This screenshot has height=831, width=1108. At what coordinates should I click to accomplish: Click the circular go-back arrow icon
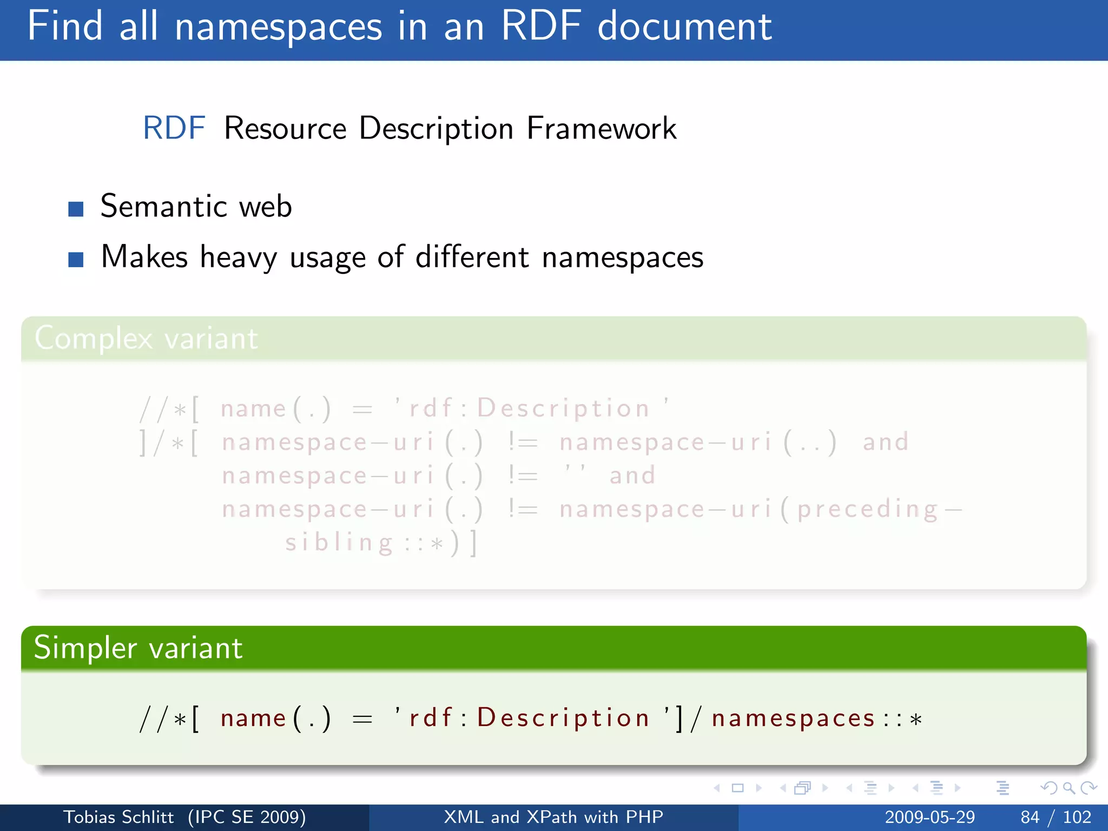[1048, 788]
